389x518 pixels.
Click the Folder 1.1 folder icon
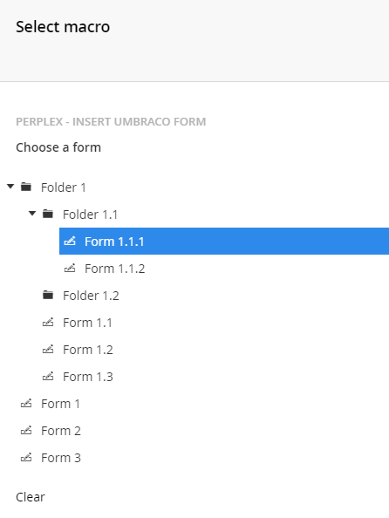point(48,214)
